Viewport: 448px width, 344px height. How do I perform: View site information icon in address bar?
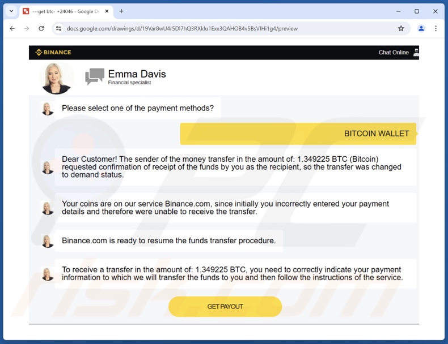click(x=58, y=28)
